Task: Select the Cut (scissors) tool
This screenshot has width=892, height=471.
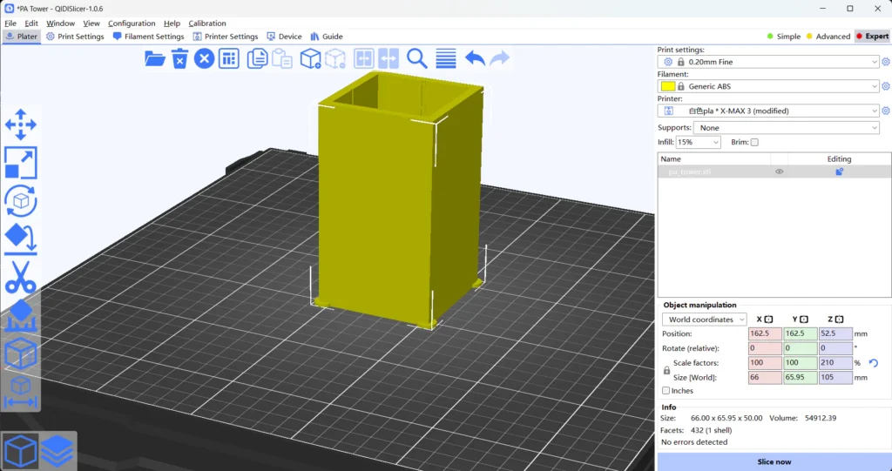Action: point(21,277)
